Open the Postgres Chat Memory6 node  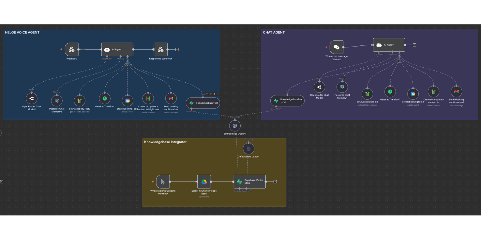[x=57, y=101]
